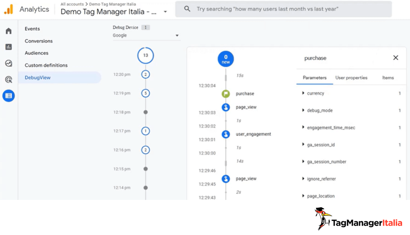Open the account property selector dropdown
The height and width of the screenshot is (235, 410).
point(165,12)
